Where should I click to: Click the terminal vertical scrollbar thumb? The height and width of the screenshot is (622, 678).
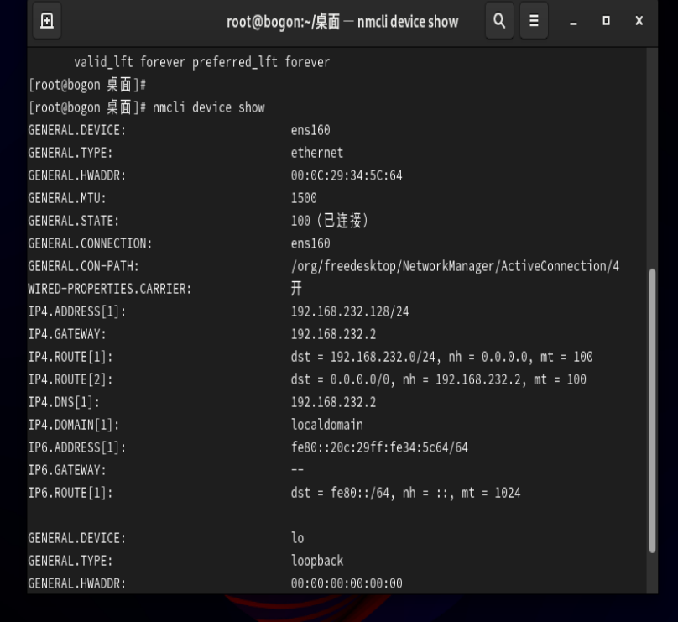pos(652,410)
